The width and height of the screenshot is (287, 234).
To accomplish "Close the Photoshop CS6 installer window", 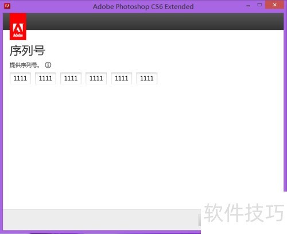I will tap(274, 5).
